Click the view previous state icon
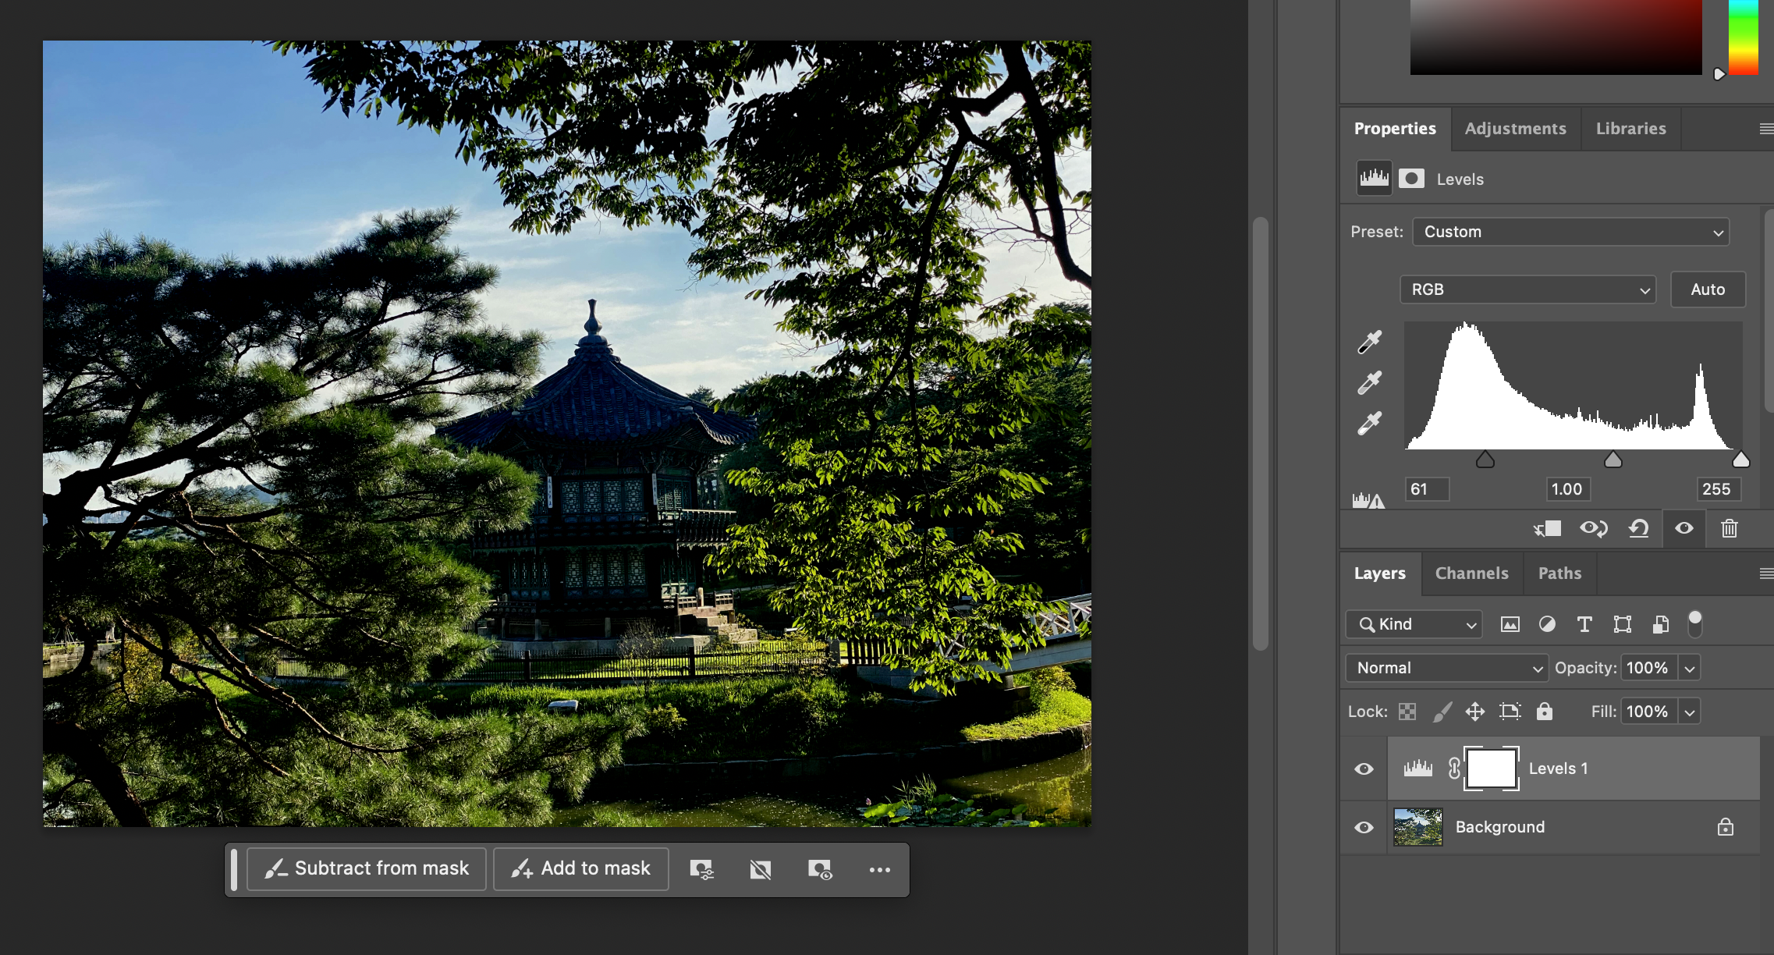Screen dimensions: 1774x955 click(x=1593, y=529)
